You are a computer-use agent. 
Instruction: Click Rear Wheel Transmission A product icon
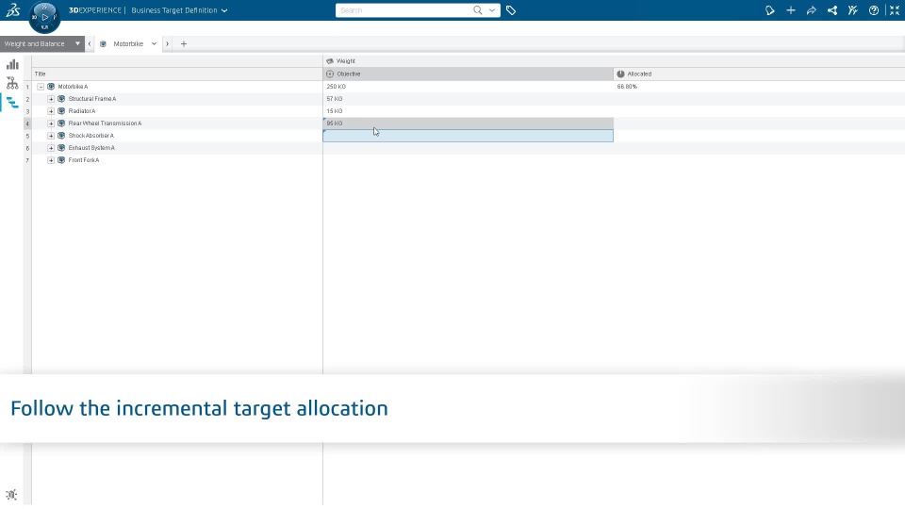[x=61, y=123]
